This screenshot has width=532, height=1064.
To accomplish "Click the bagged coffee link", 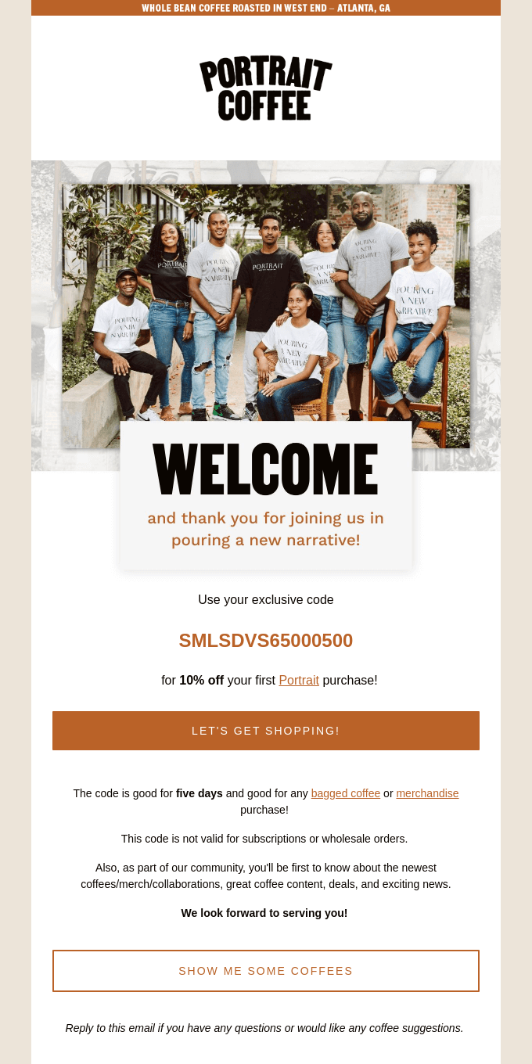I will click(345, 793).
